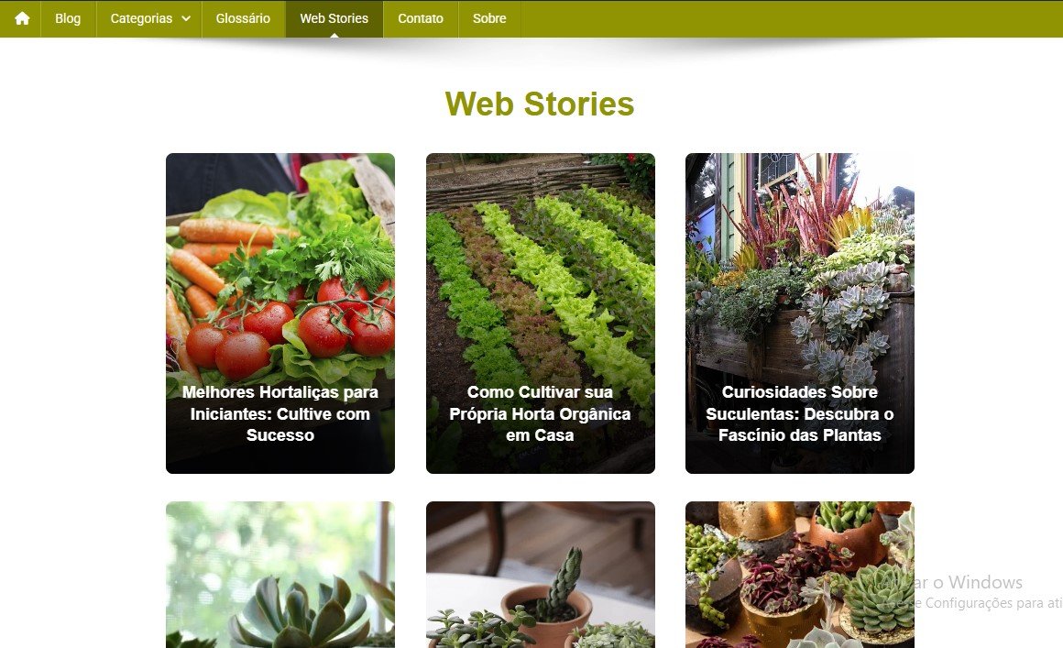
Task: Open the single green succulent story card
Action: pos(280,575)
